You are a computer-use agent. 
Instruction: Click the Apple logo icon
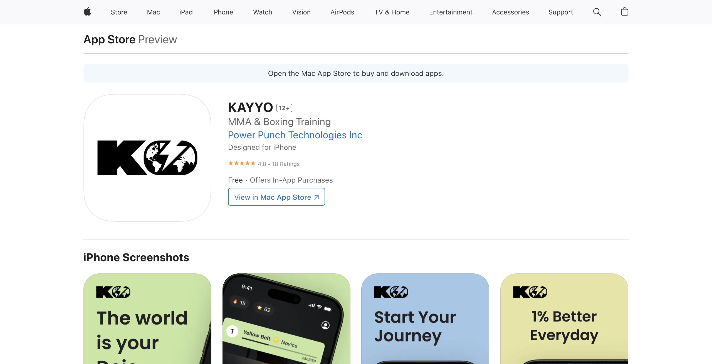tap(87, 12)
